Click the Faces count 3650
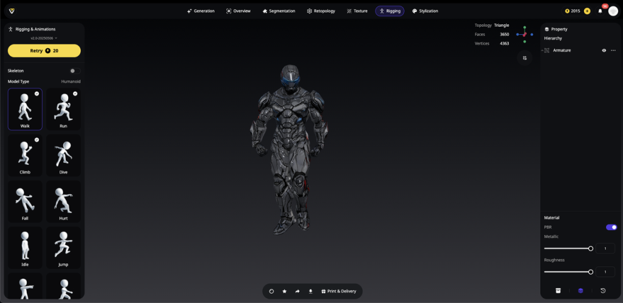Screen dimensions: 623x303 504,34
